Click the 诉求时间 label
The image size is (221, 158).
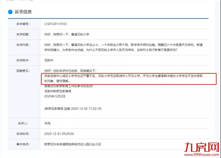[x=23, y=134]
